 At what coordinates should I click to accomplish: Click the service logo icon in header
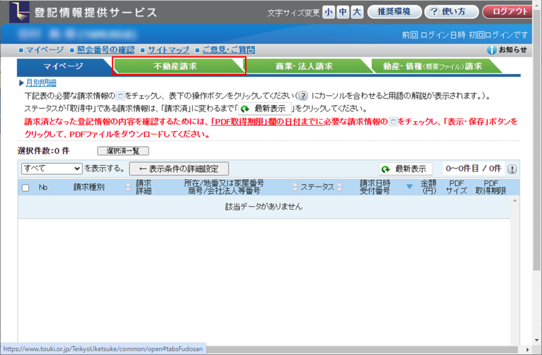[x=20, y=12]
